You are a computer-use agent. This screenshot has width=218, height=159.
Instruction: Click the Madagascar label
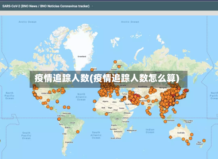(132, 131)
